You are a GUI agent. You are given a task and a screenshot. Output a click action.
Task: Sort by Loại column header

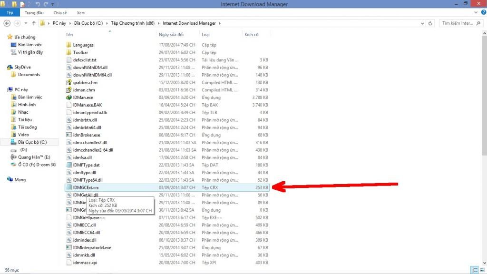coord(205,34)
